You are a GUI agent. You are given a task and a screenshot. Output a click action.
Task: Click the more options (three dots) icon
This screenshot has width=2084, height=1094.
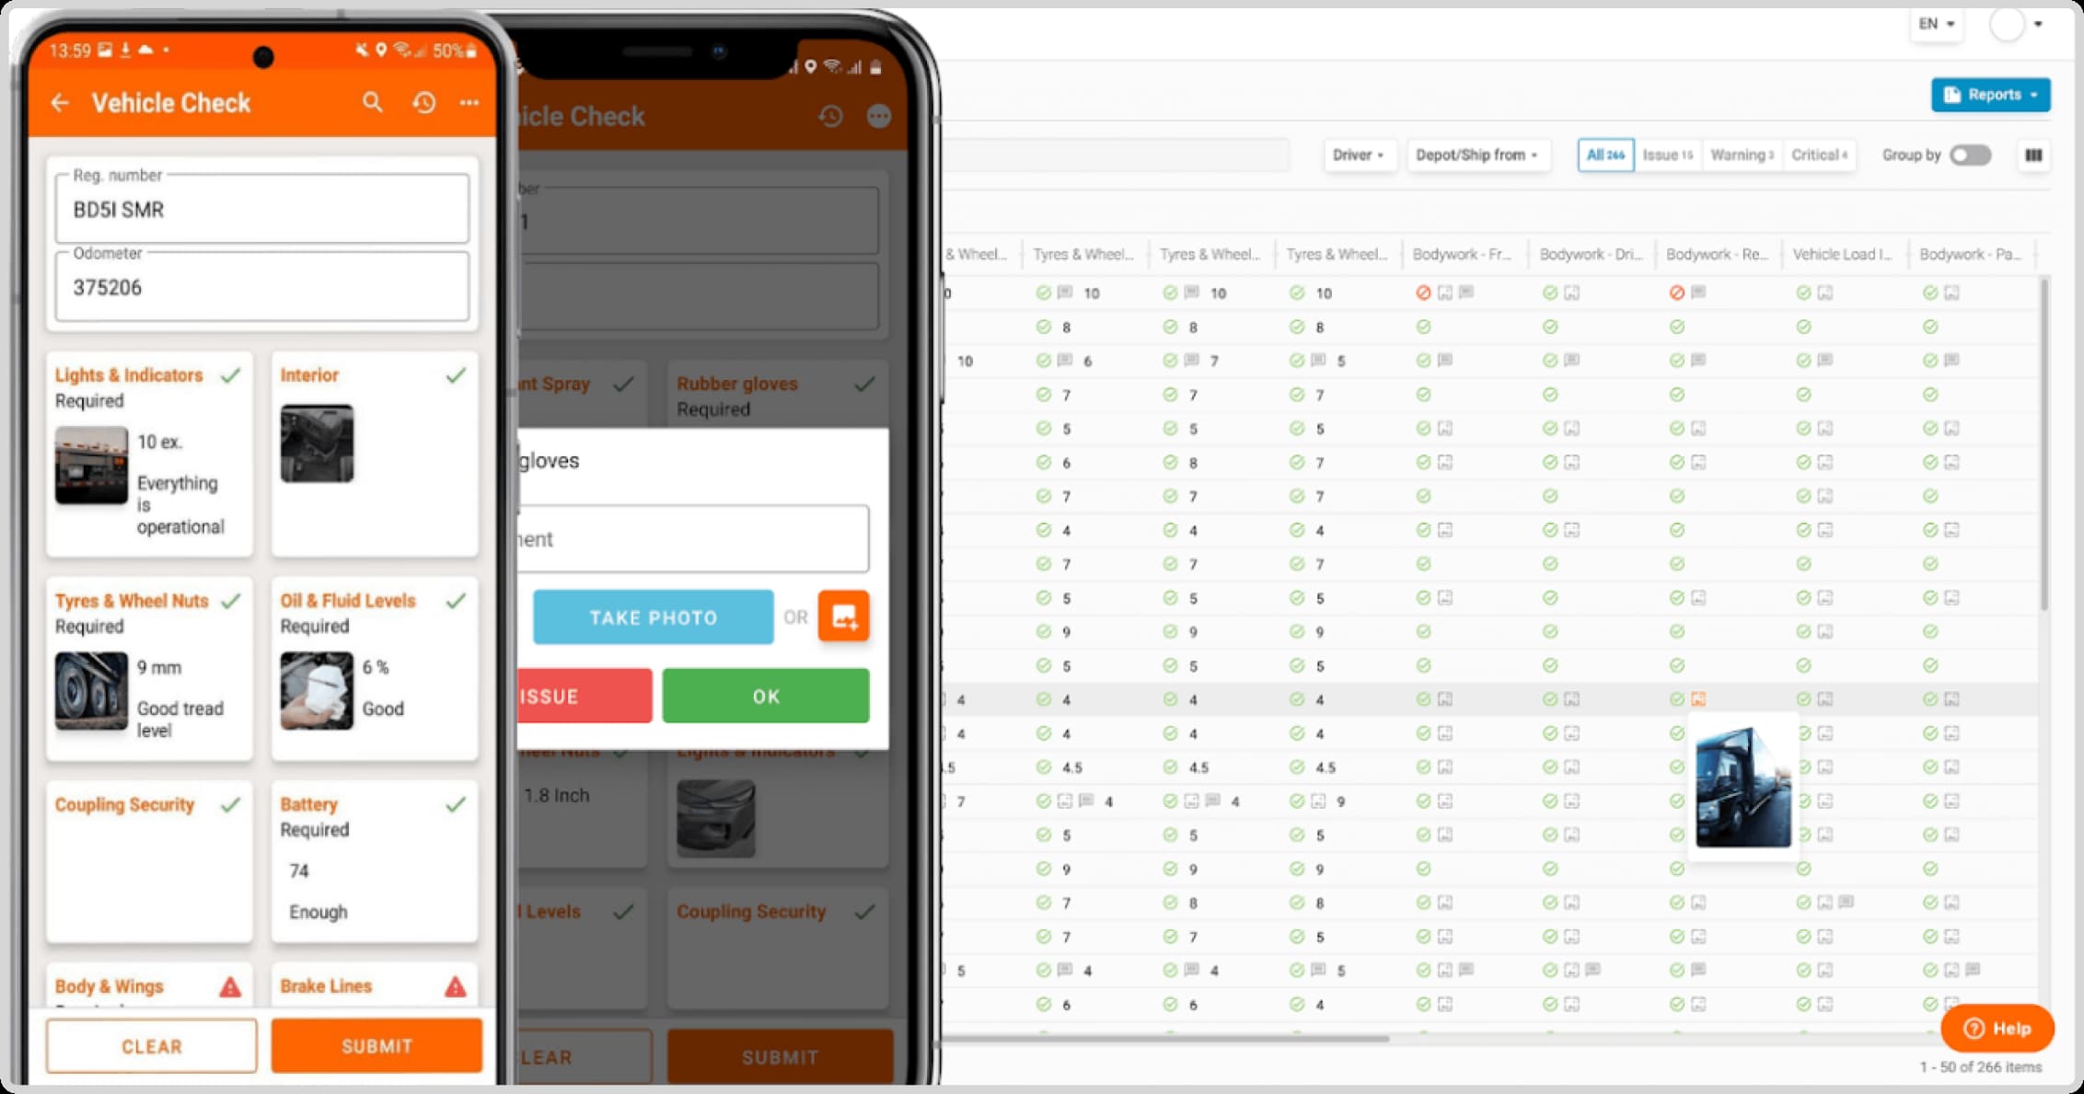(x=470, y=103)
